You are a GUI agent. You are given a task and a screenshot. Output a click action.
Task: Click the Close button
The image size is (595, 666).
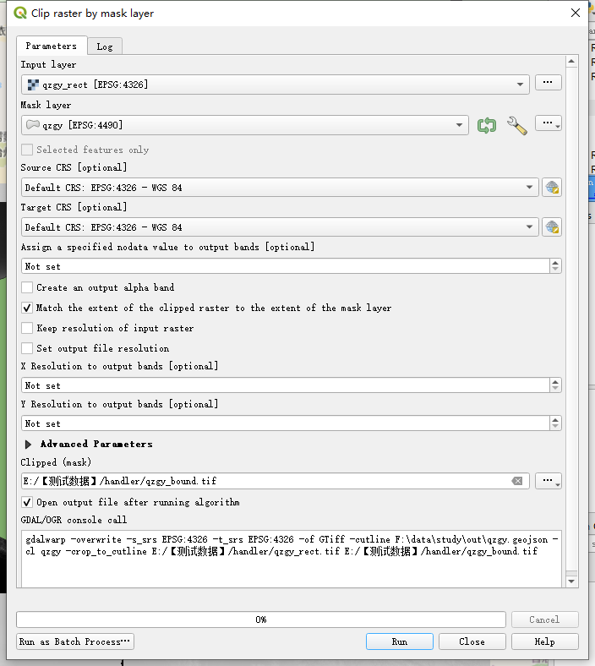472,641
